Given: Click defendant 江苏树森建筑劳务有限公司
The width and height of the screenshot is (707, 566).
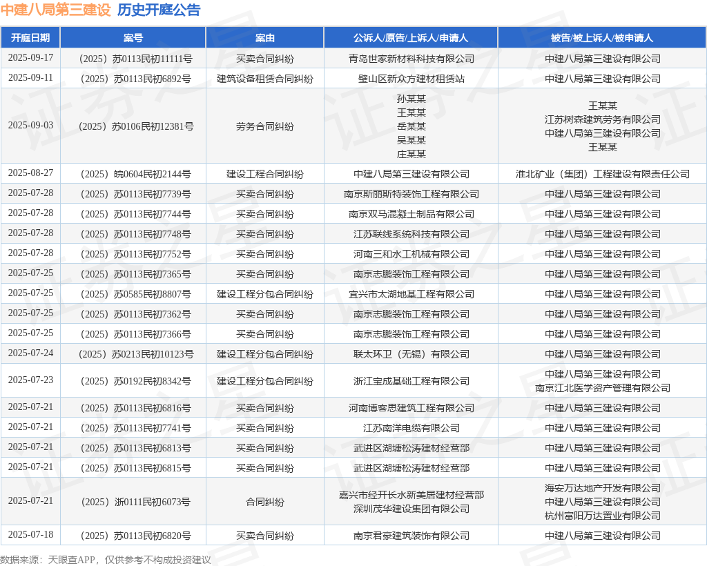Looking at the screenshot, I should click(602, 119).
